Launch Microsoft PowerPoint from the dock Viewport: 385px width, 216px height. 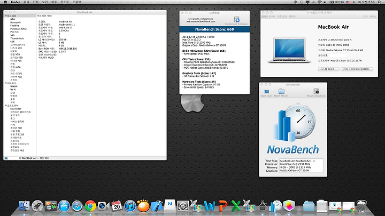[222, 206]
